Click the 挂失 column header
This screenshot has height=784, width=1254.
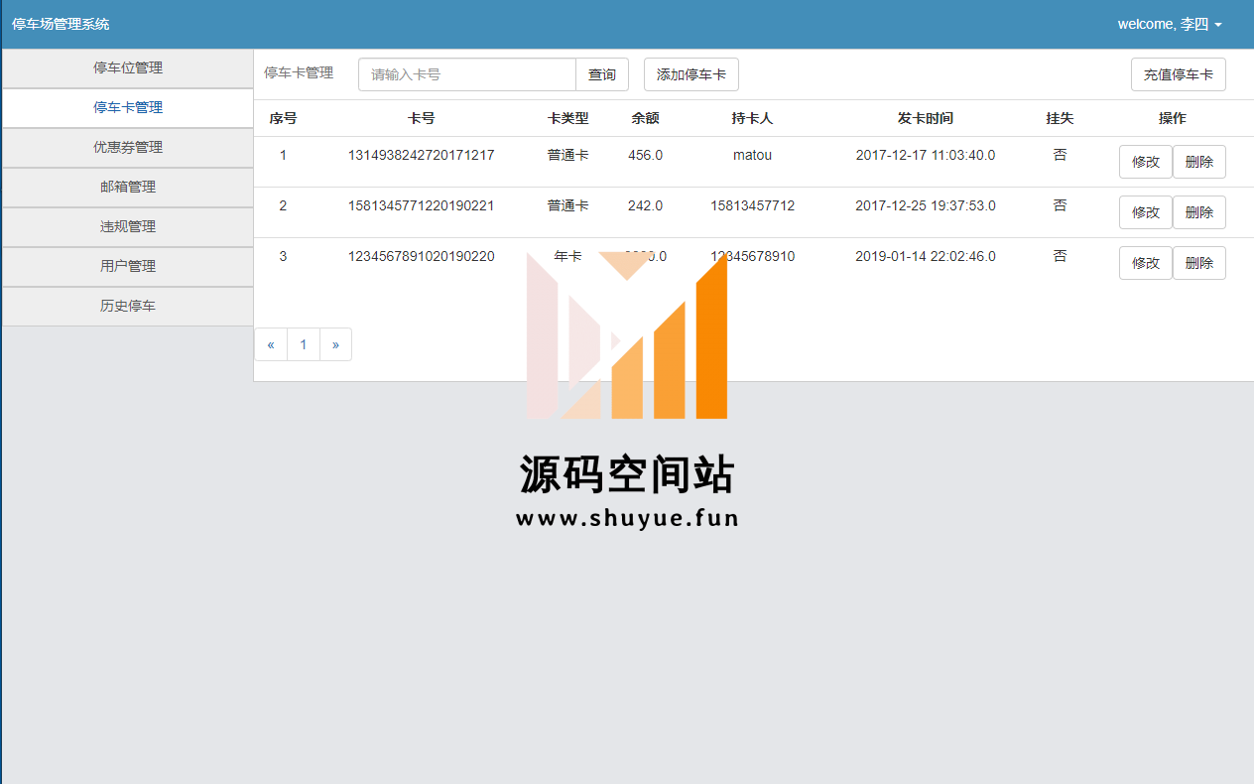pos(1060,118)
